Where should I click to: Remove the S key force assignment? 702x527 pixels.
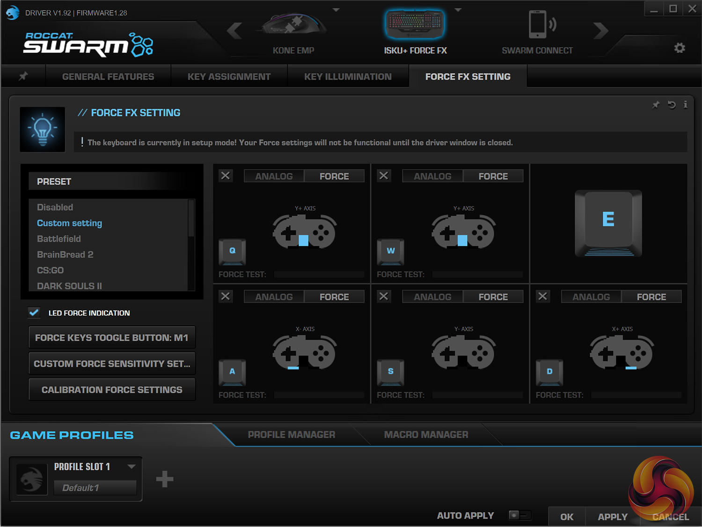(384, 296)
